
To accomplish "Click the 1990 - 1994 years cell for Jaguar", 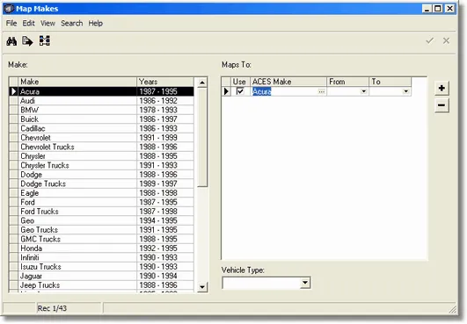I will click(x=165, y=276).
